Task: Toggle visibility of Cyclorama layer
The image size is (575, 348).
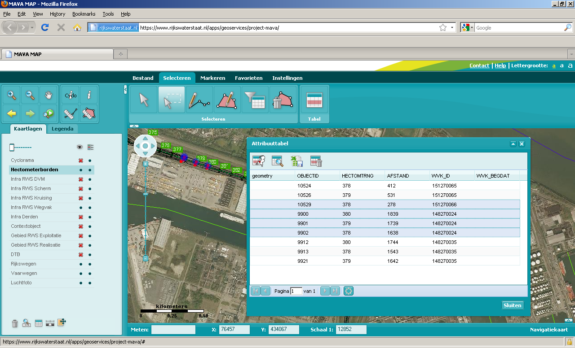Action: coord(81,161)
